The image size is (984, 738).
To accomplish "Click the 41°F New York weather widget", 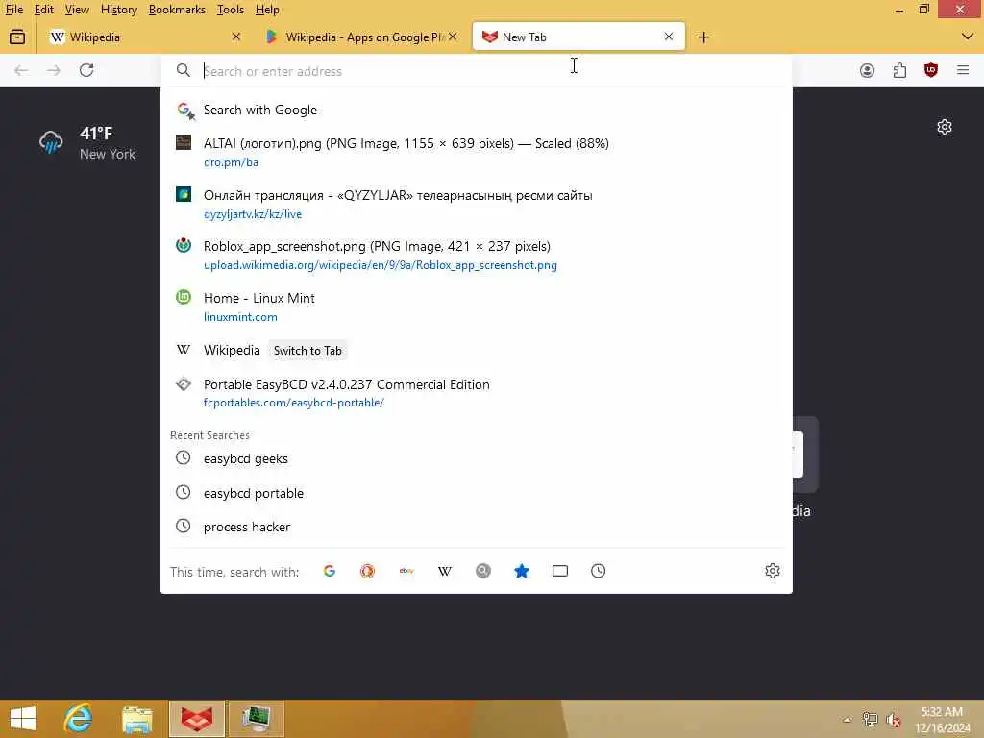I will [87, 143].
